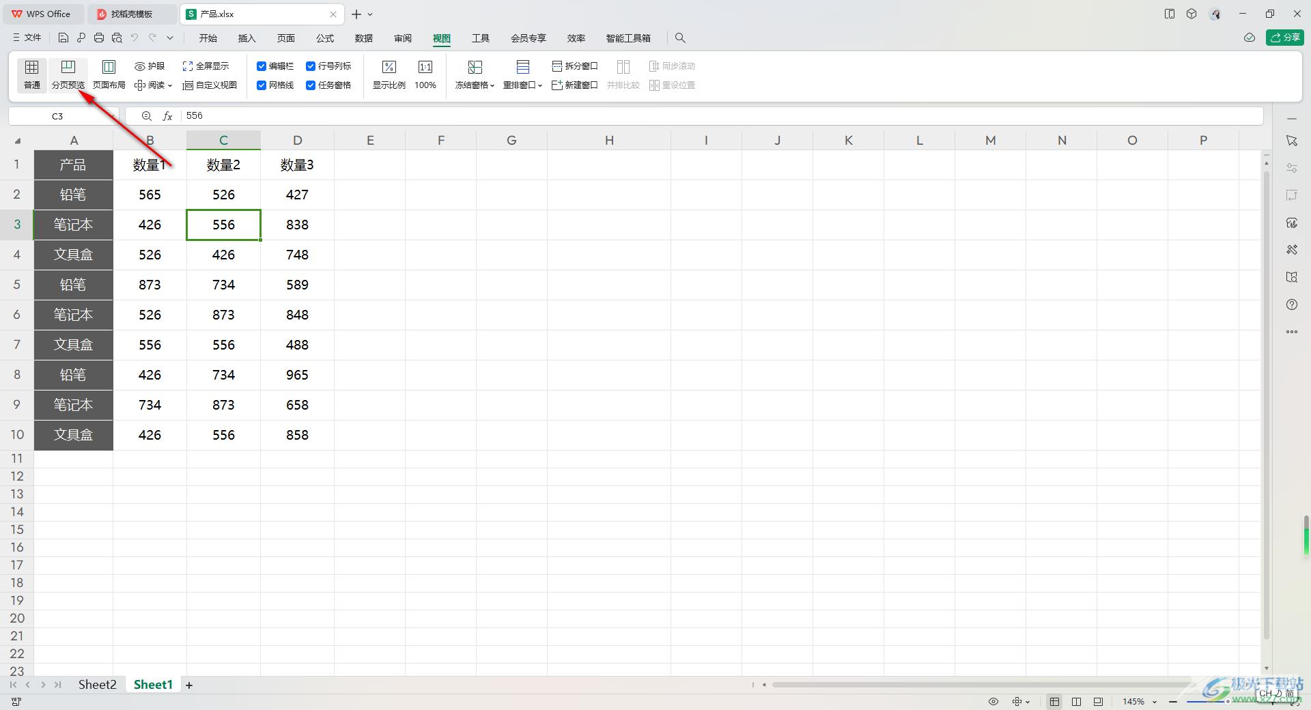The image size is (1311, 710).
Task: Select row header 7
Action: click(17, 345)
